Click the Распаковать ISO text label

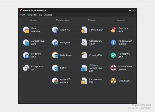[x=96, y=81]
